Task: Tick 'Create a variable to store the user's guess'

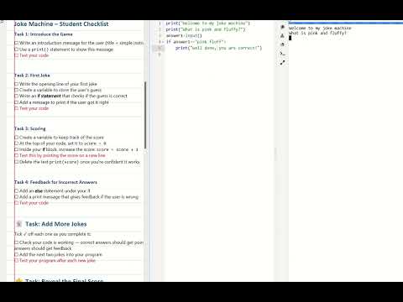Action: 16,90
